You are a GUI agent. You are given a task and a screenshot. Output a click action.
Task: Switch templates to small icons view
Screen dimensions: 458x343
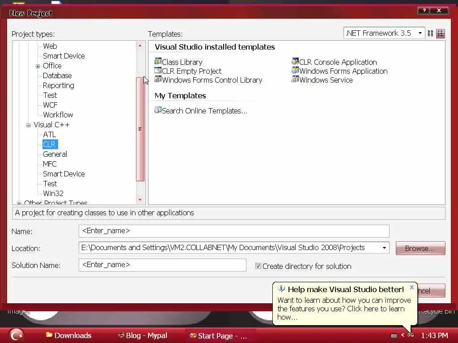tap(441, 33)
